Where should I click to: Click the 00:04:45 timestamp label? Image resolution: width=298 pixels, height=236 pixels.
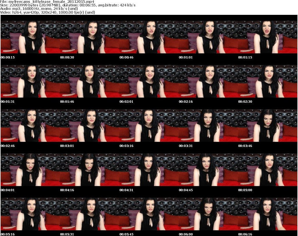[186, 190]
